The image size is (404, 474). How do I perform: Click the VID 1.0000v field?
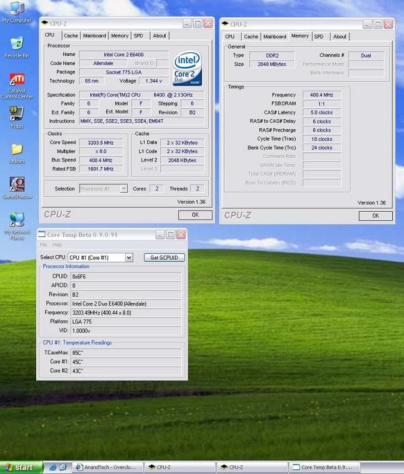tap(126, 330)
